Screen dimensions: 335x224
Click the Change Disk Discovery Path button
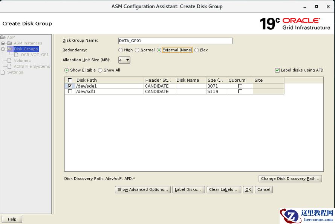tap(290, 179)
